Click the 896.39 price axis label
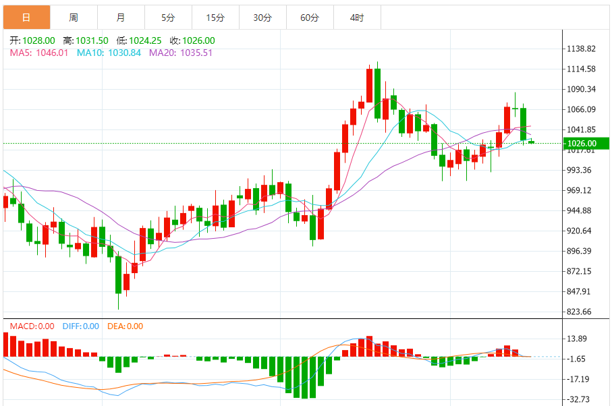This screenshot has height=406, width=612. (x=579, y=251)
